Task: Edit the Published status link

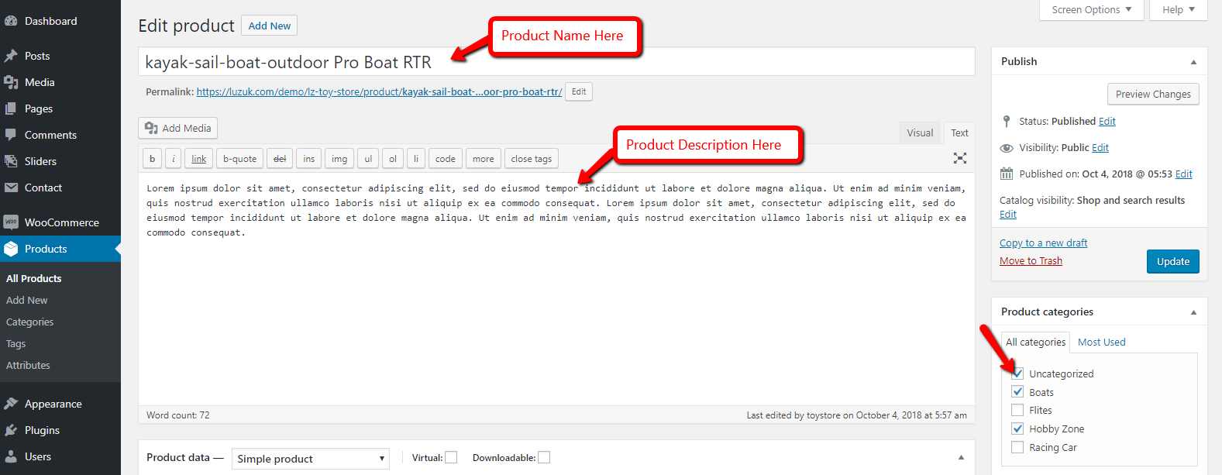Action: (x=1107, y=121)
